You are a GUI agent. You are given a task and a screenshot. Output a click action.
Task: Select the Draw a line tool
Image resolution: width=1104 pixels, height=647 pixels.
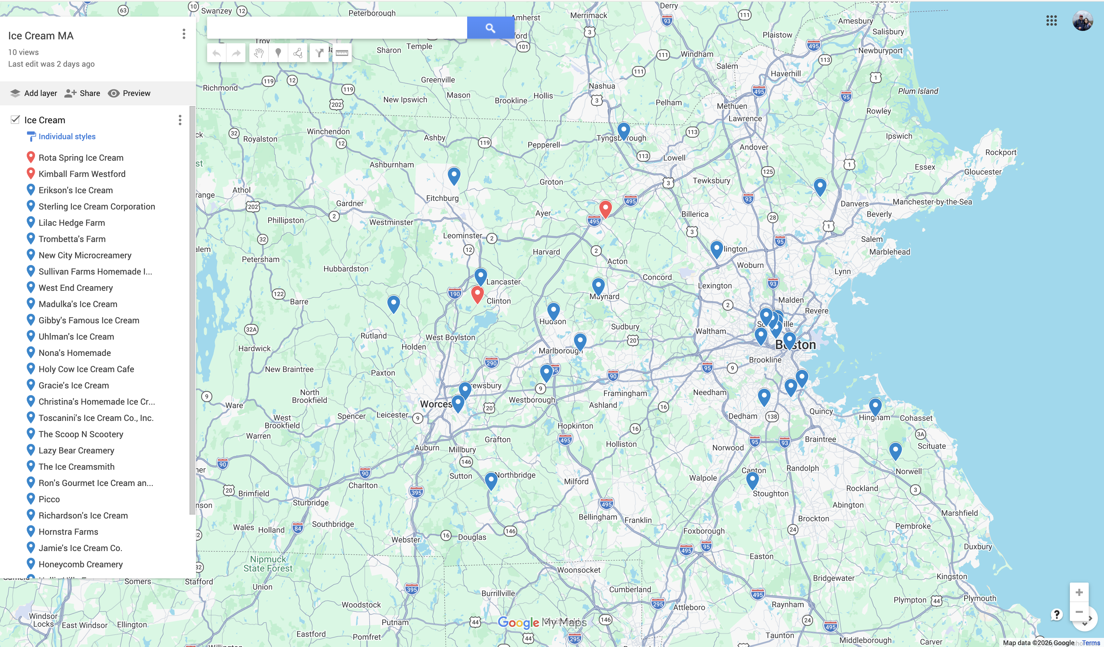(x=297, y=53)
